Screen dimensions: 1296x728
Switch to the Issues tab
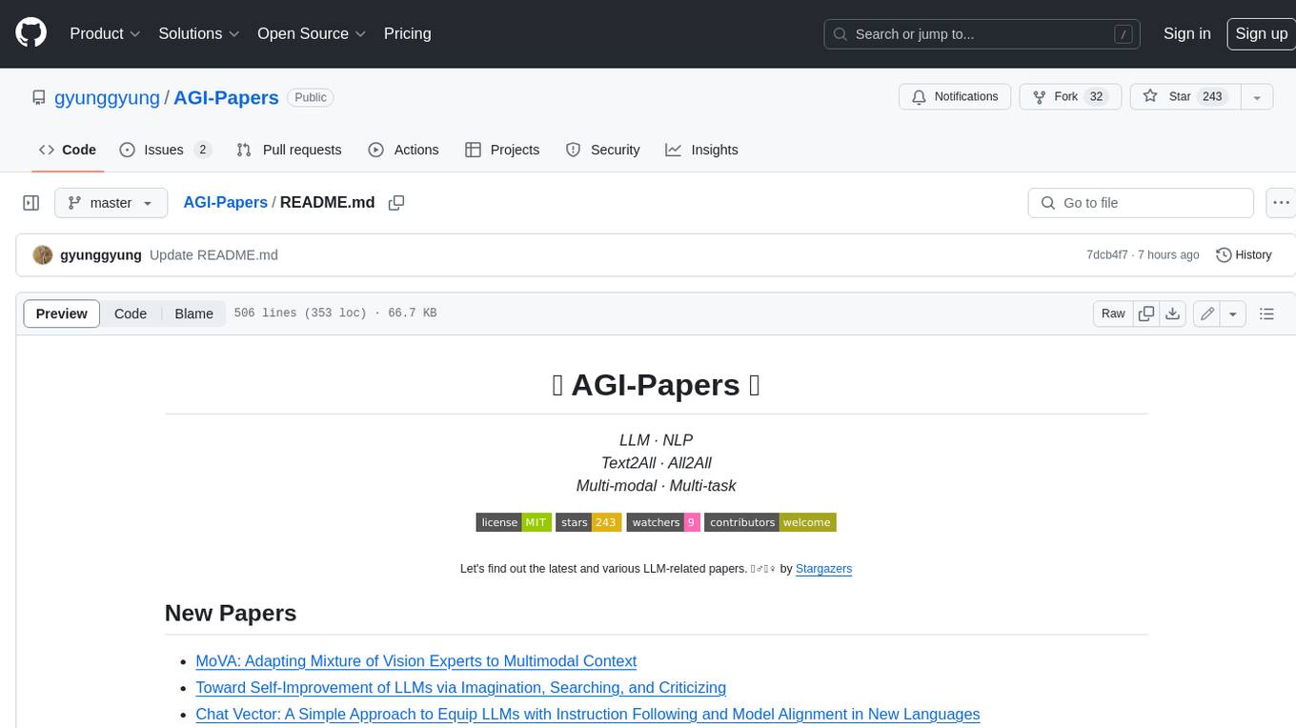point(165,150)
